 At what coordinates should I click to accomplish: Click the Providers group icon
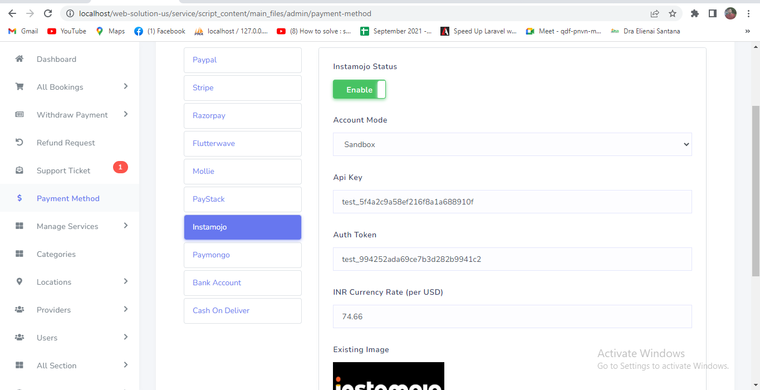coord(19,310)
